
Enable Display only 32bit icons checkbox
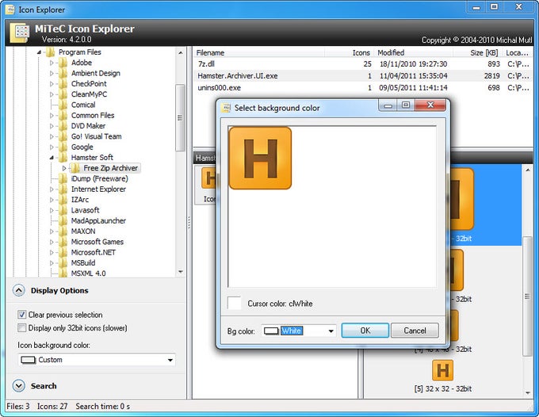(x=21, y=327)
